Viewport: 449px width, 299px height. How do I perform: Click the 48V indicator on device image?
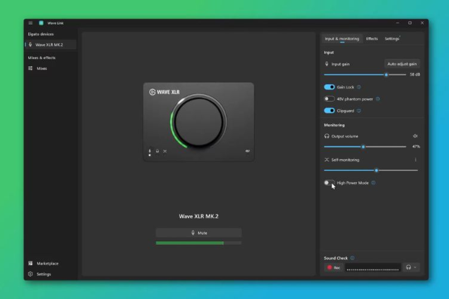pyautogui.click(x=247, y=151)
